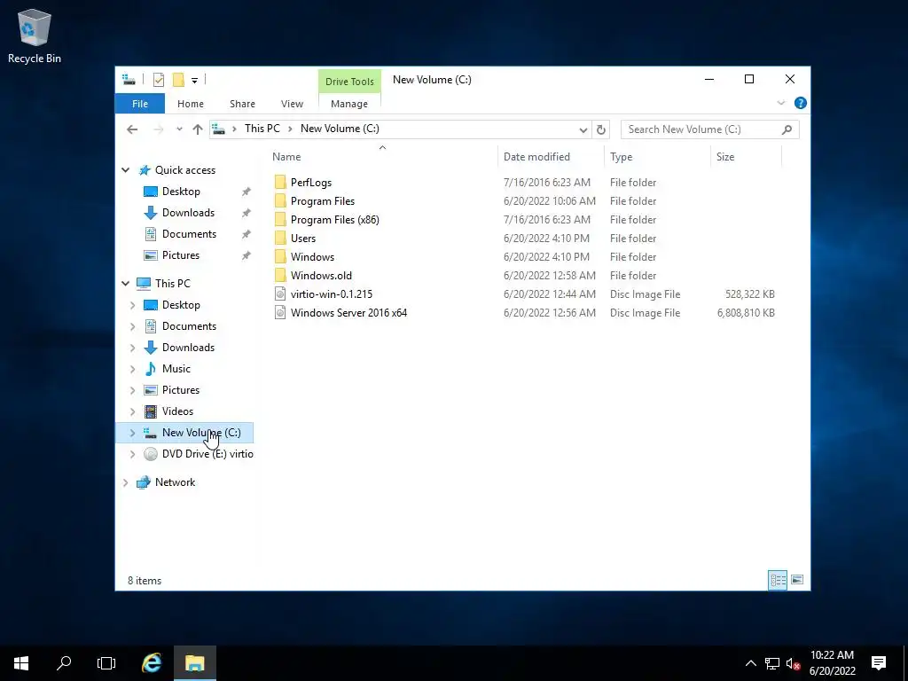Open the File ribbon tab
The width and height of the screenshot is (908, 681).
[x=140, y=104]
